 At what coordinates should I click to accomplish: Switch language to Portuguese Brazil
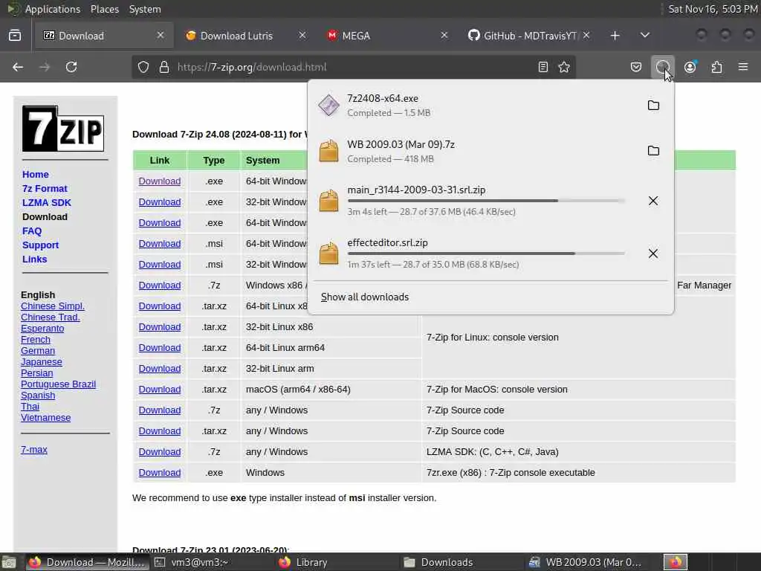(58, 384)
